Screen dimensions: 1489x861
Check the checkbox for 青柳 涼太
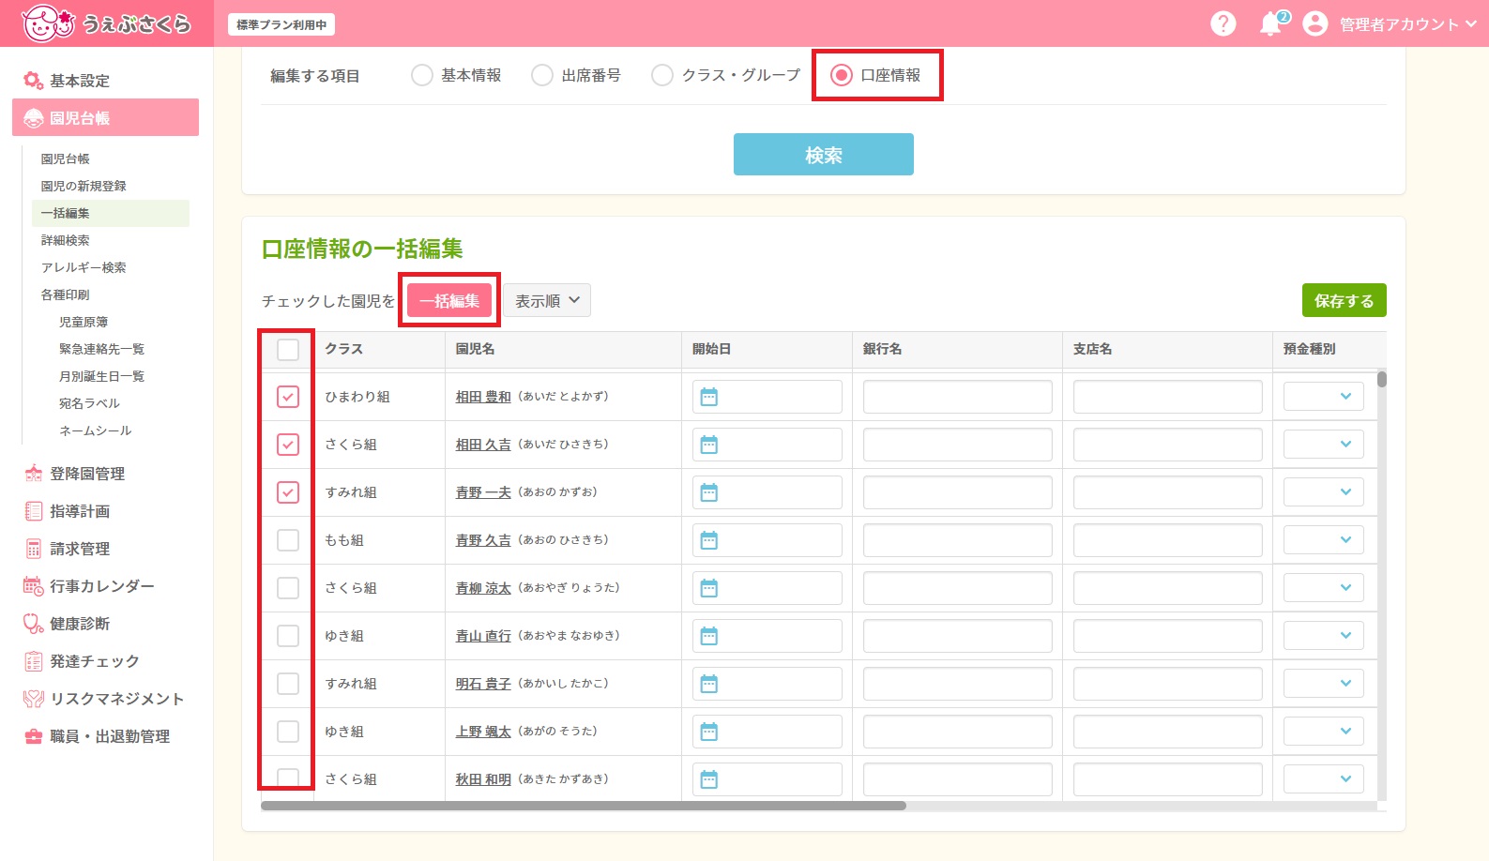click(x=288, y=588)
